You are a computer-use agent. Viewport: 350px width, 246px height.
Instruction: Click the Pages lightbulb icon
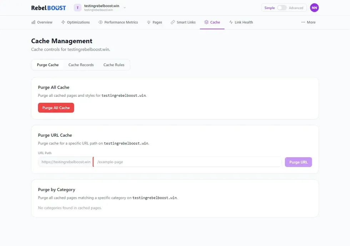click(x=149, y=22)
